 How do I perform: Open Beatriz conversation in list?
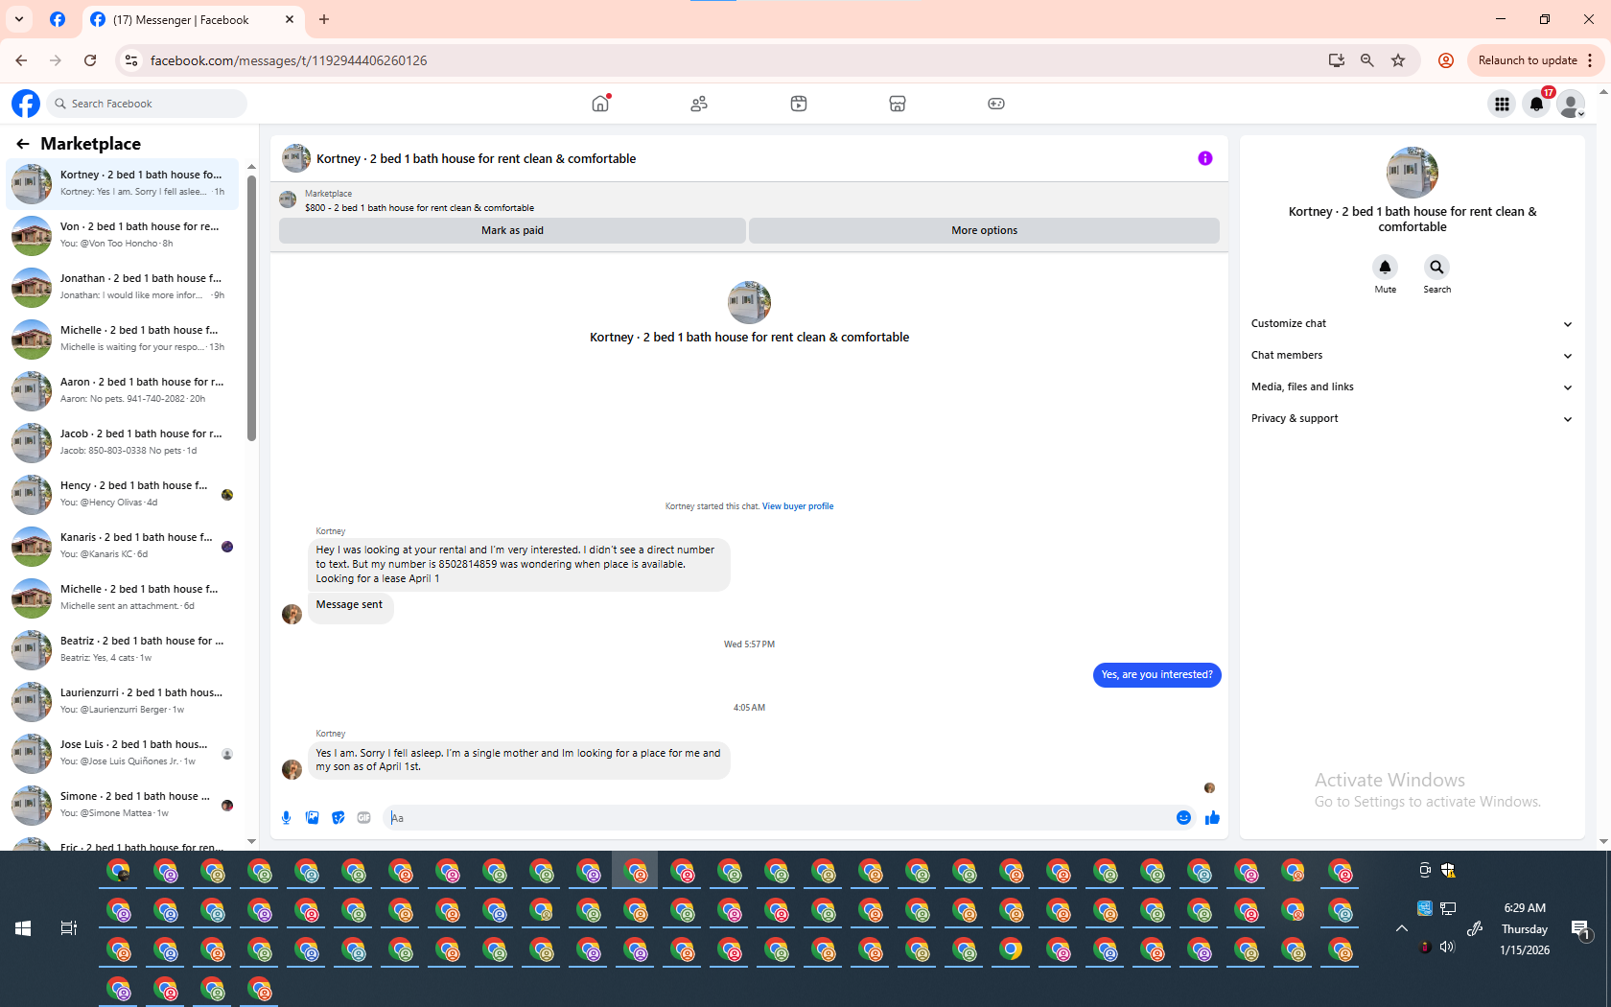coord(123,650)
